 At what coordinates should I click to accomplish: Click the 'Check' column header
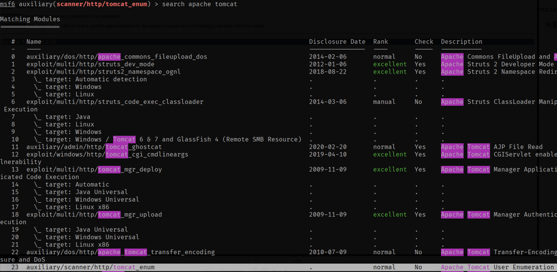pos(424,42)
